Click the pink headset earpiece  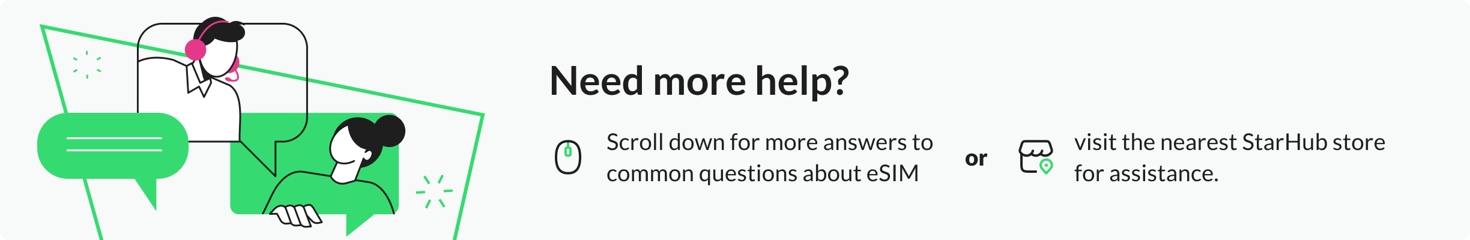[196, 49]
